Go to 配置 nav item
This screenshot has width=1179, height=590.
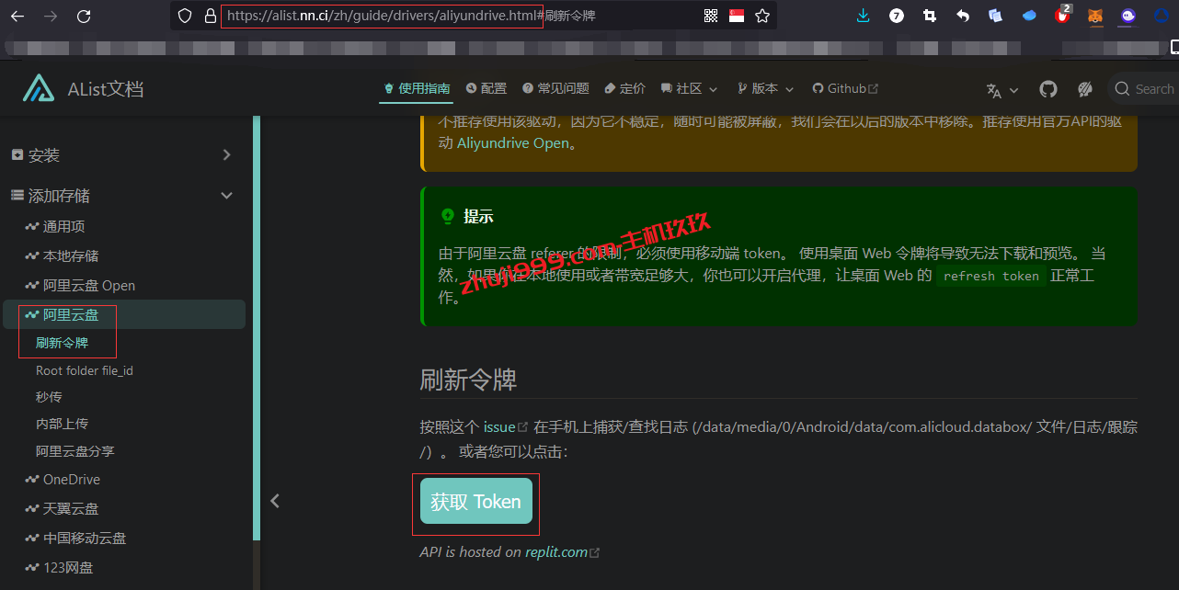(x=486, y=88)
